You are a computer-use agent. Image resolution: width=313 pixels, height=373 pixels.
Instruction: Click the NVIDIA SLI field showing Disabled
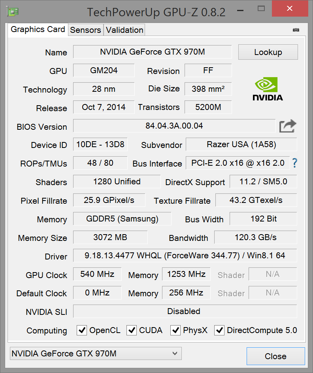185,311
